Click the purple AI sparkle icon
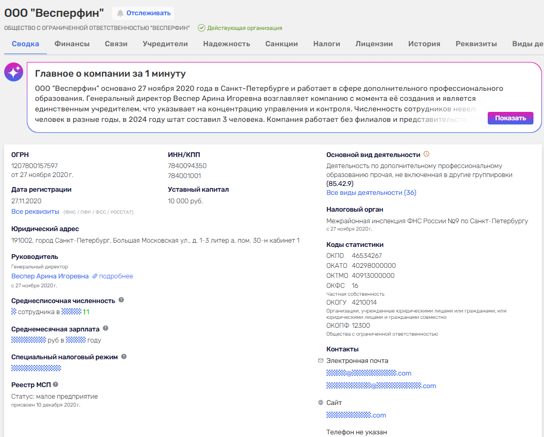544x437 pixels. pos(14,71)
